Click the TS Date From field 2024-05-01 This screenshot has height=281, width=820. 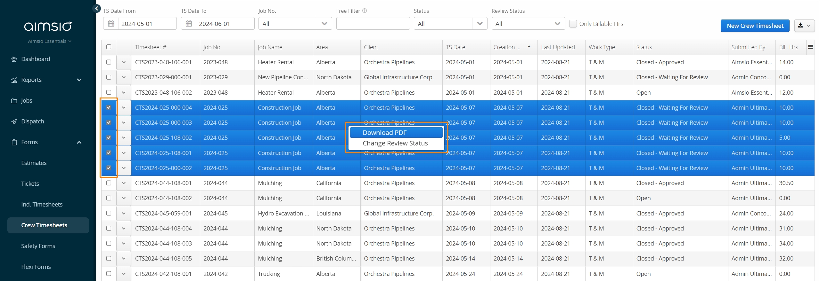[147, 24]
